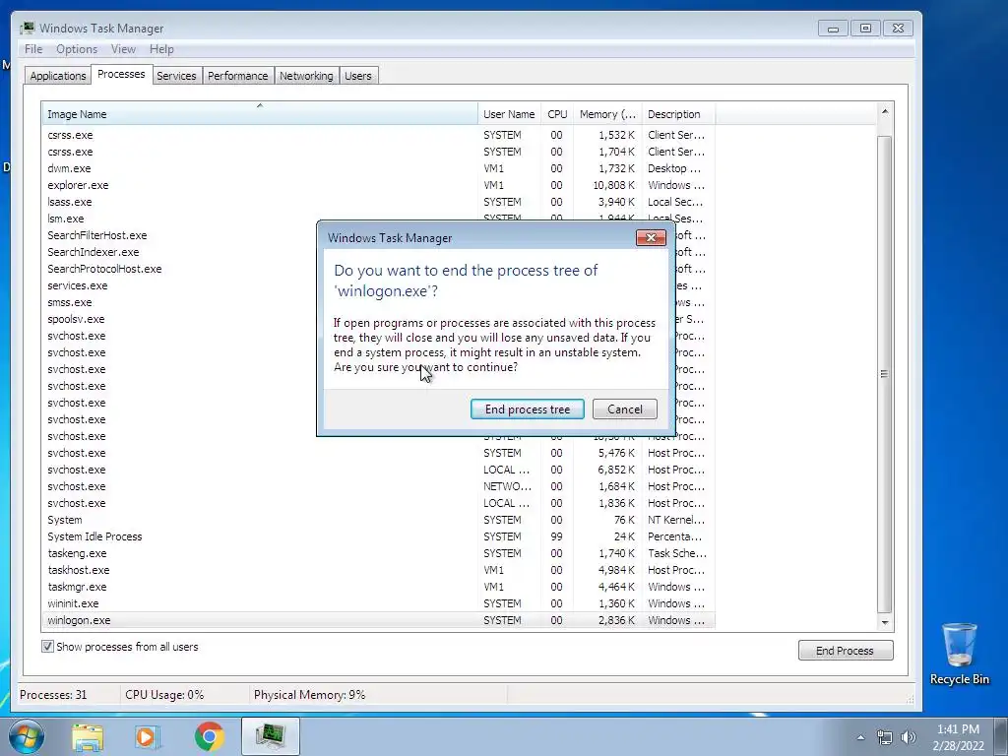Select the svchost.exe row with 5,476 K memory

pyautogui.click(x=378, y=453)
